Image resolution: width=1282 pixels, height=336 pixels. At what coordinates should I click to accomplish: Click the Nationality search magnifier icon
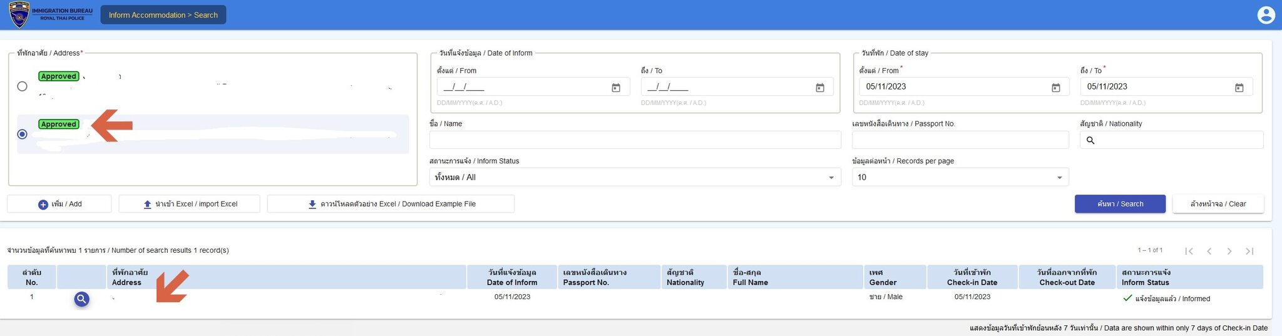[x=1090, y=141]
